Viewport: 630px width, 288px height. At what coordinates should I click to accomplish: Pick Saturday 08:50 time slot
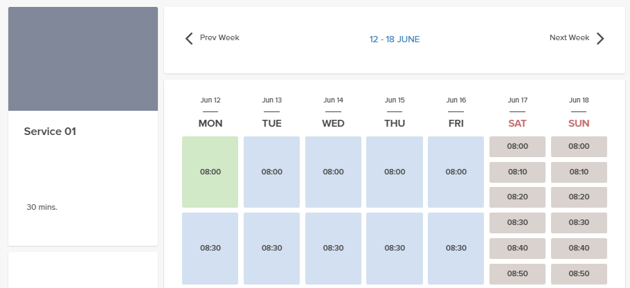pos(517,273)
